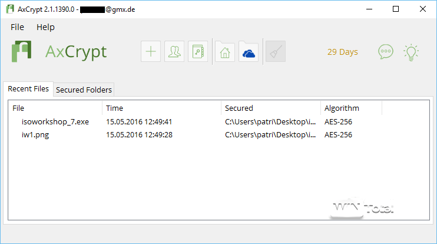The height and width of the screenshot is (244, 437).
Task: Click the light bulb tips icon
Action: pos(410,52)
